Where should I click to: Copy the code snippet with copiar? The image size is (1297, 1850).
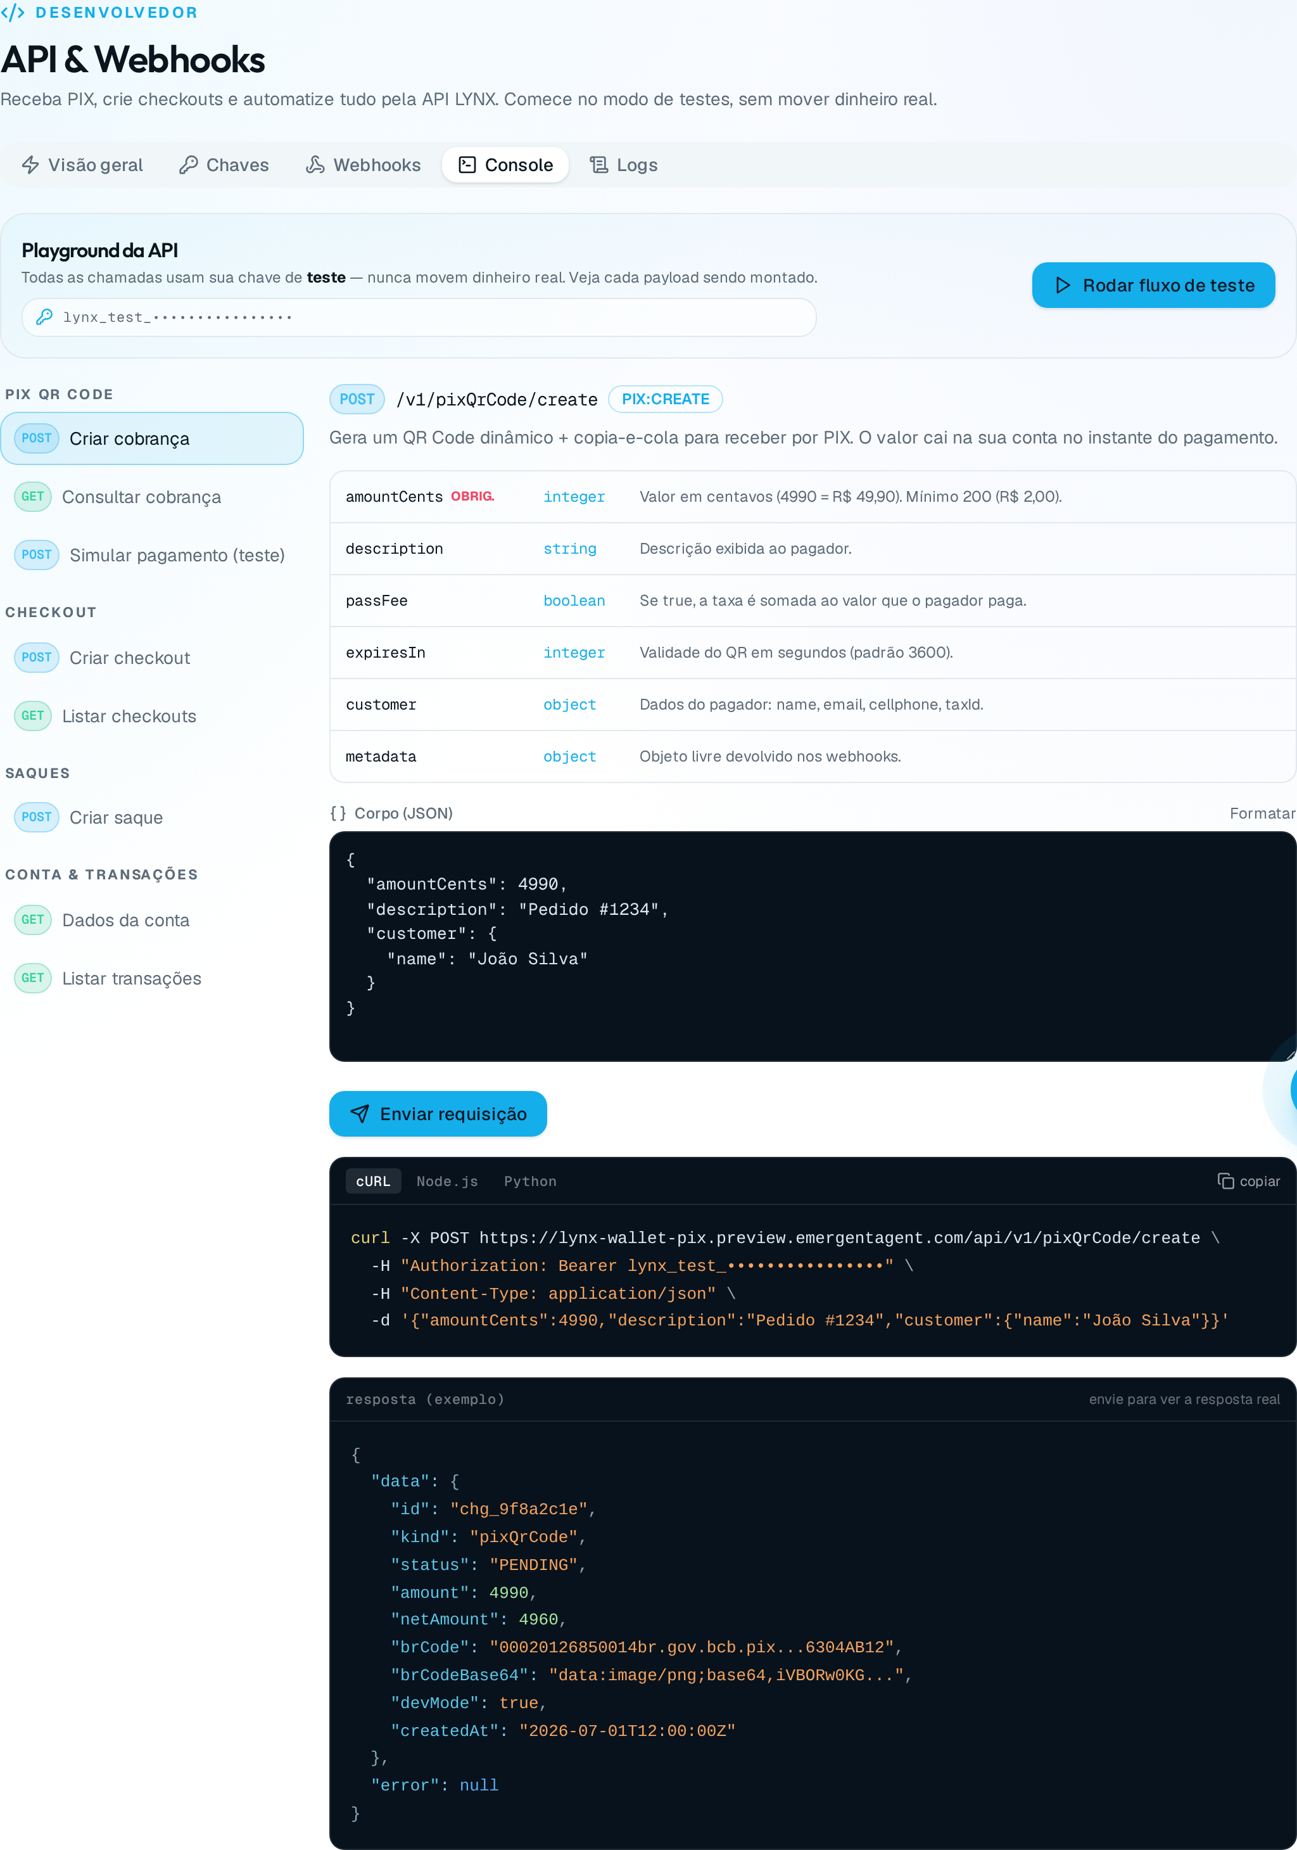tap(1249, 1181)
